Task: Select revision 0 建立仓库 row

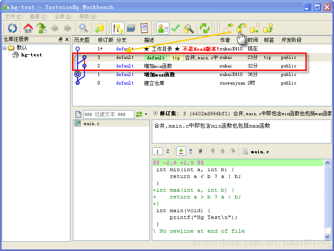Action: pyautogui.click(x=202, y=83)
